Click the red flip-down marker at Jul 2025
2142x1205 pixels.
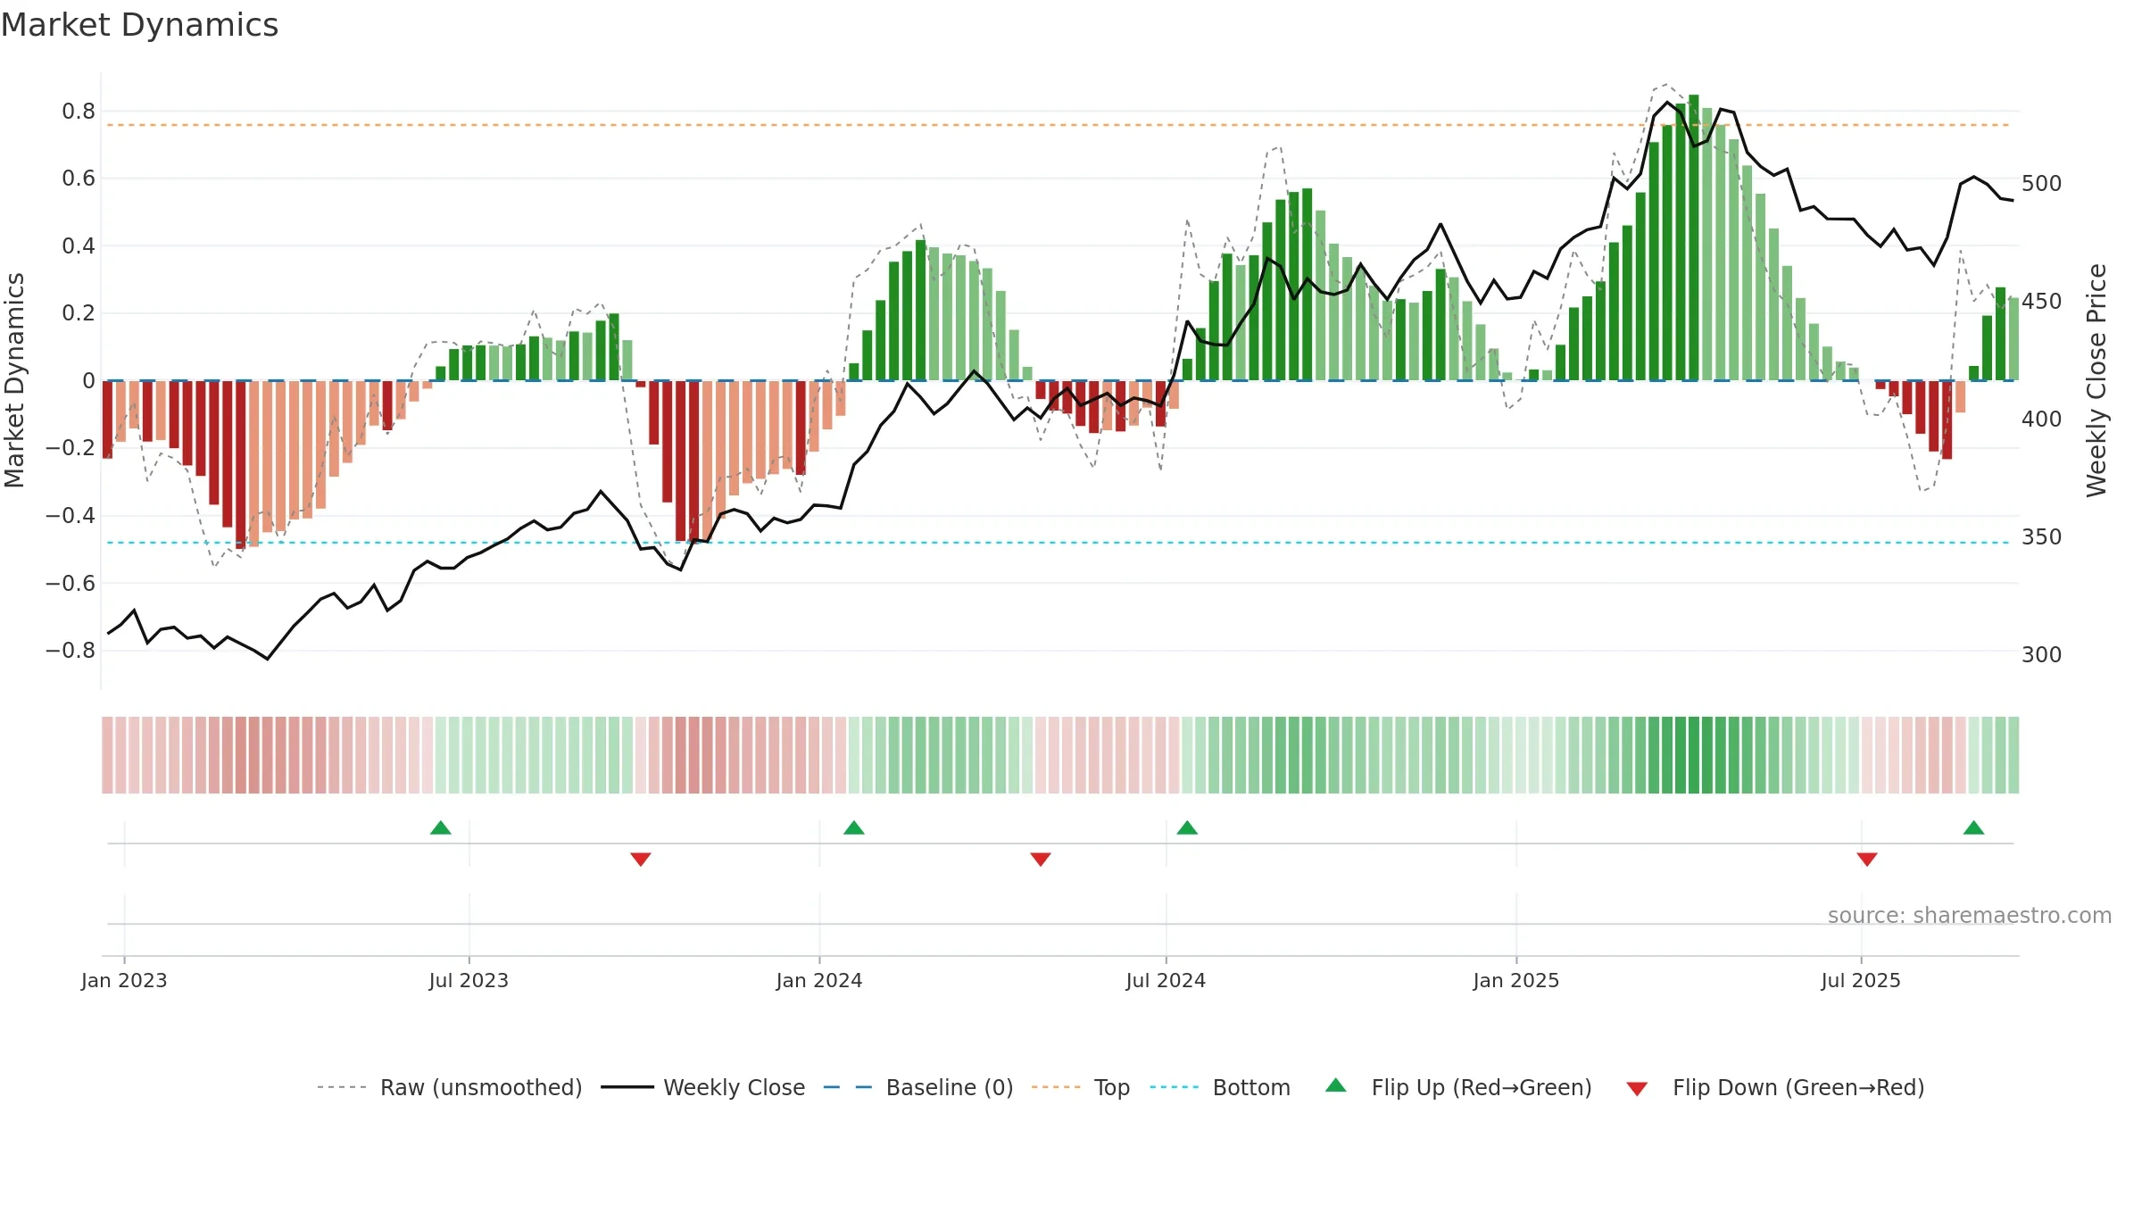[1867, 860]
